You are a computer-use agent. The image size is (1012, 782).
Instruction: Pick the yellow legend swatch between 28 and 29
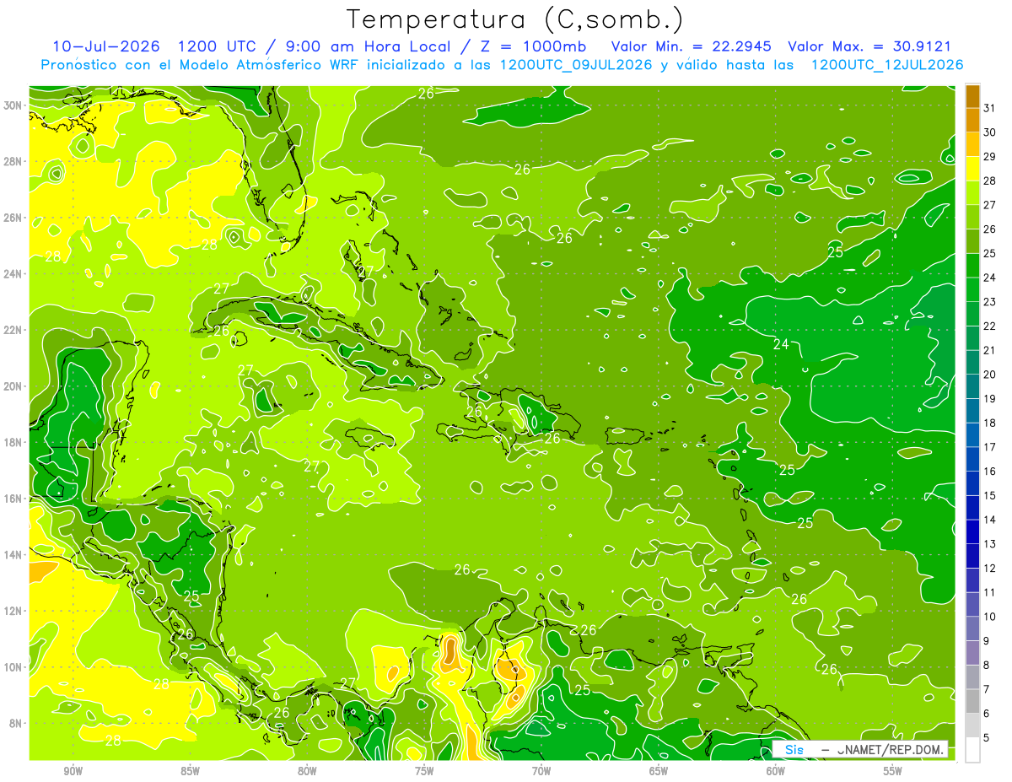(x=972, y=169)
